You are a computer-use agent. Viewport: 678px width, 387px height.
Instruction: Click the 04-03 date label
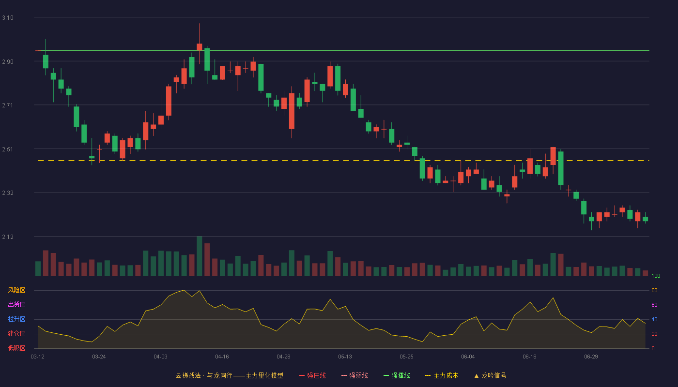160,357
